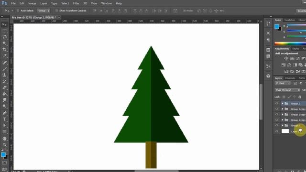
Task: Filter layers by pixel layers
Action: pyautogui.click(x=295, y=83)
